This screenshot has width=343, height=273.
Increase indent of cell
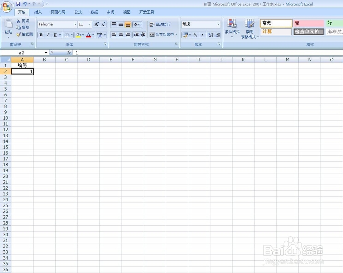(x=143, y=35)
